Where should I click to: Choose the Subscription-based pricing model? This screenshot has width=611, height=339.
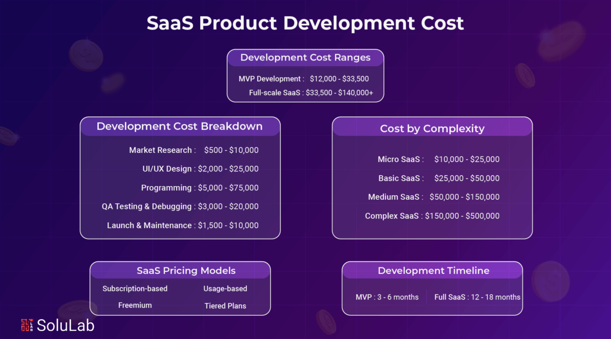tap(135, 288)
